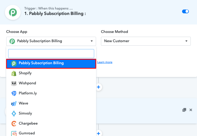This screenshot has height=136, width=197.
Task: Open the Choose Method dropdown showing New Customer
Action: 146,41
